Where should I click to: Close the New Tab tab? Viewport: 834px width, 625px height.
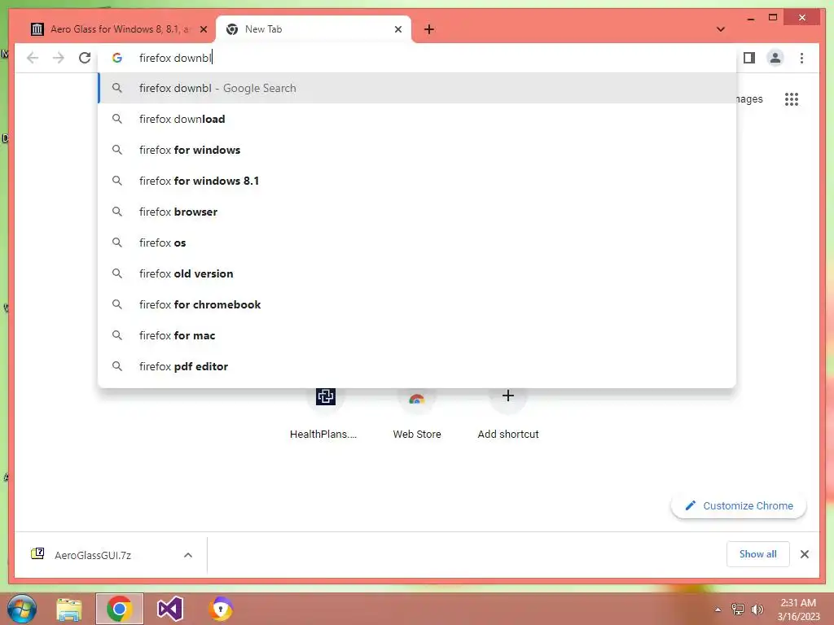tap(397, 29)
